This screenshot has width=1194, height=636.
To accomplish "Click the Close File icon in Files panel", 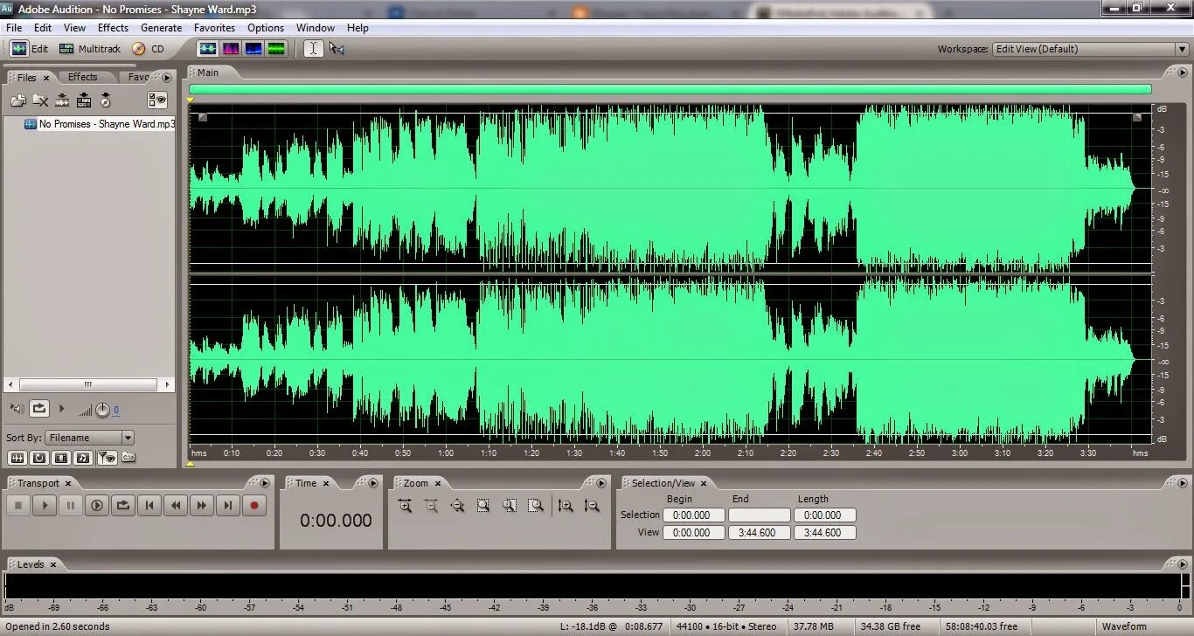I will pyautogui.click(x=40, y=100).
